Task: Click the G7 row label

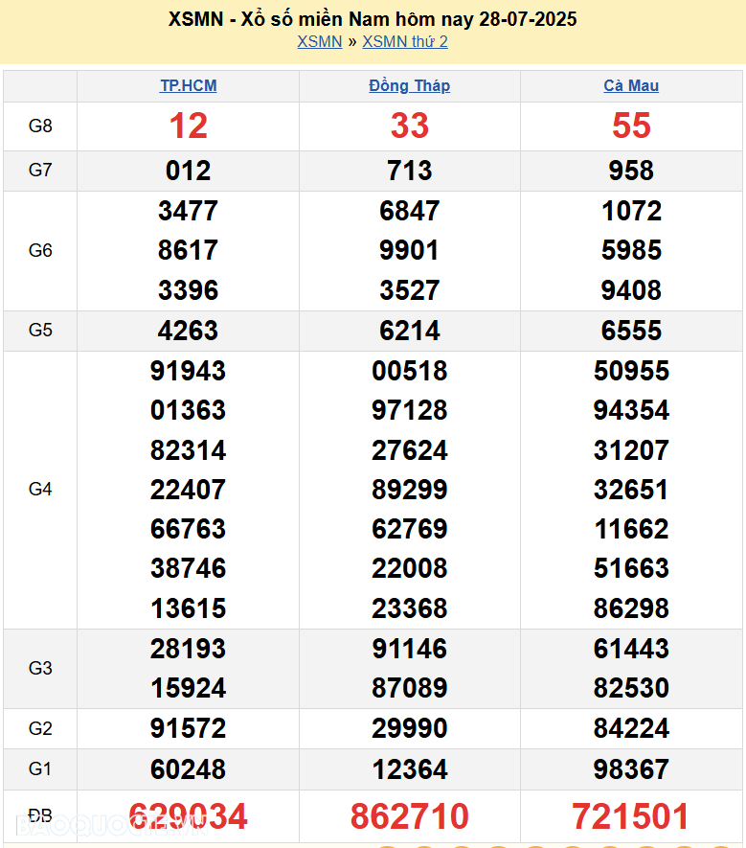Action: (40, 171)
